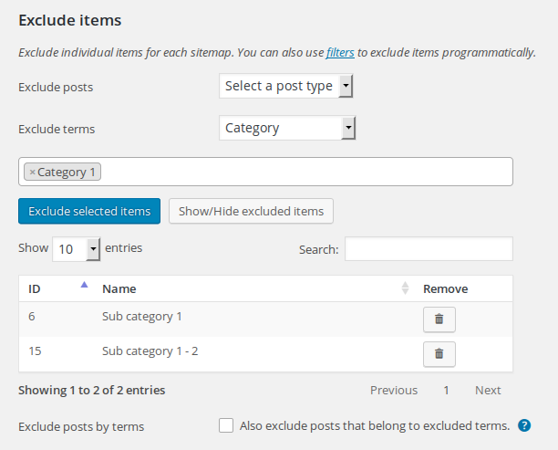Open the Select a post type dropdown
This screenshot has height=450, width=558.
pyautogui.click(x=285, y=86)
